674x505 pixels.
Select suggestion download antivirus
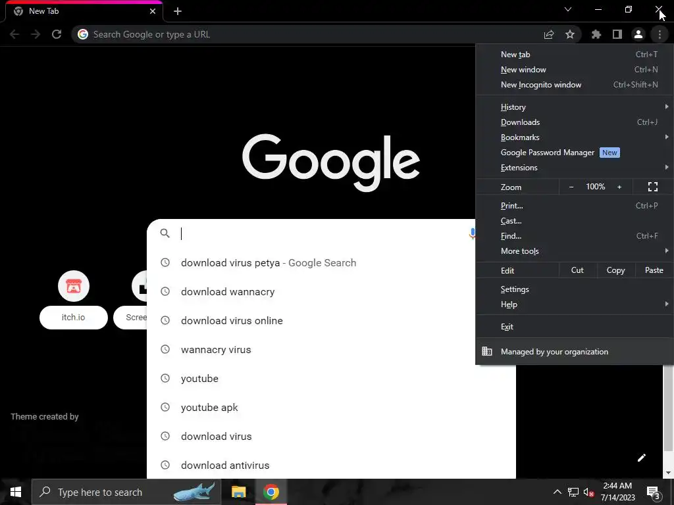pyautogui.click(x=331, y=465)
